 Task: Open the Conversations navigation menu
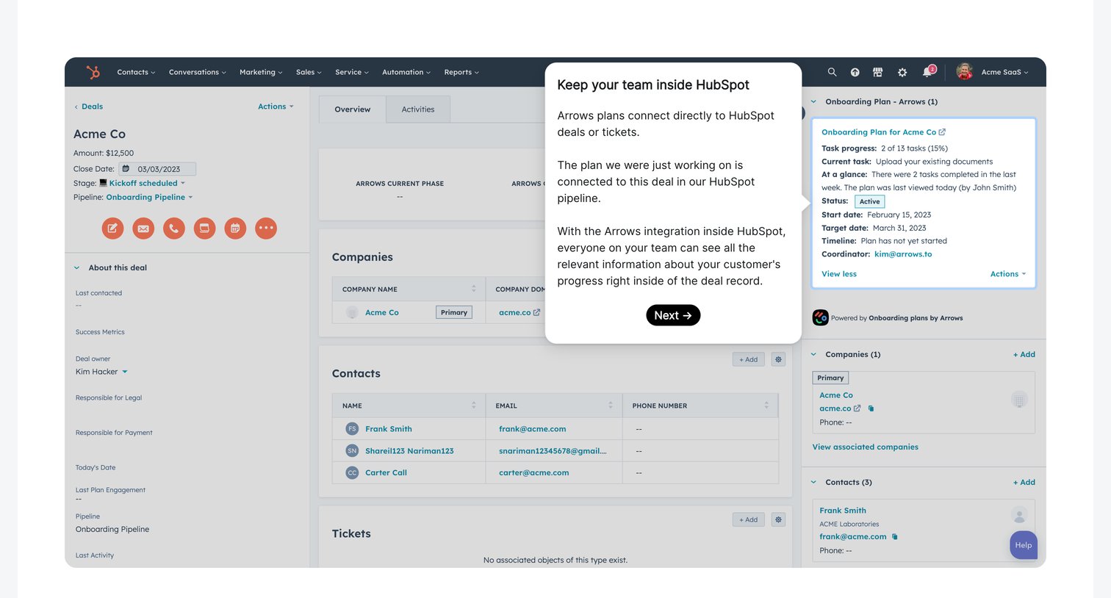[197, 72]
